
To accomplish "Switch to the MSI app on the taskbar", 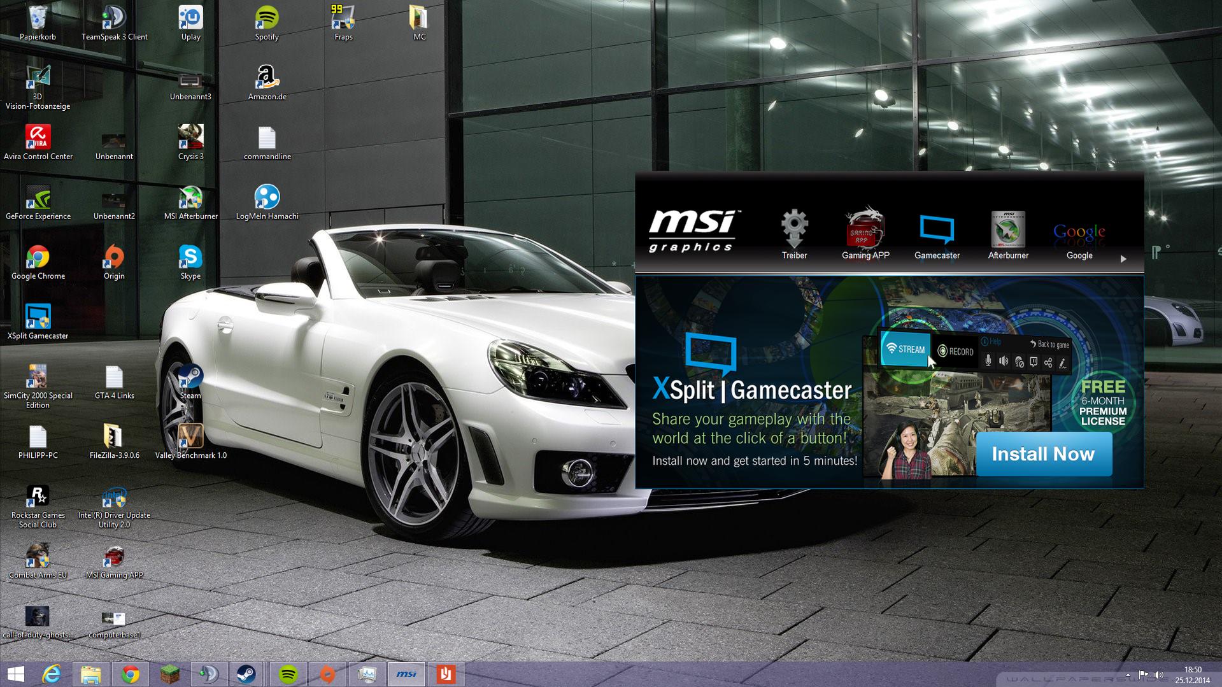I will pyautogui.click(x=406, y=674).
